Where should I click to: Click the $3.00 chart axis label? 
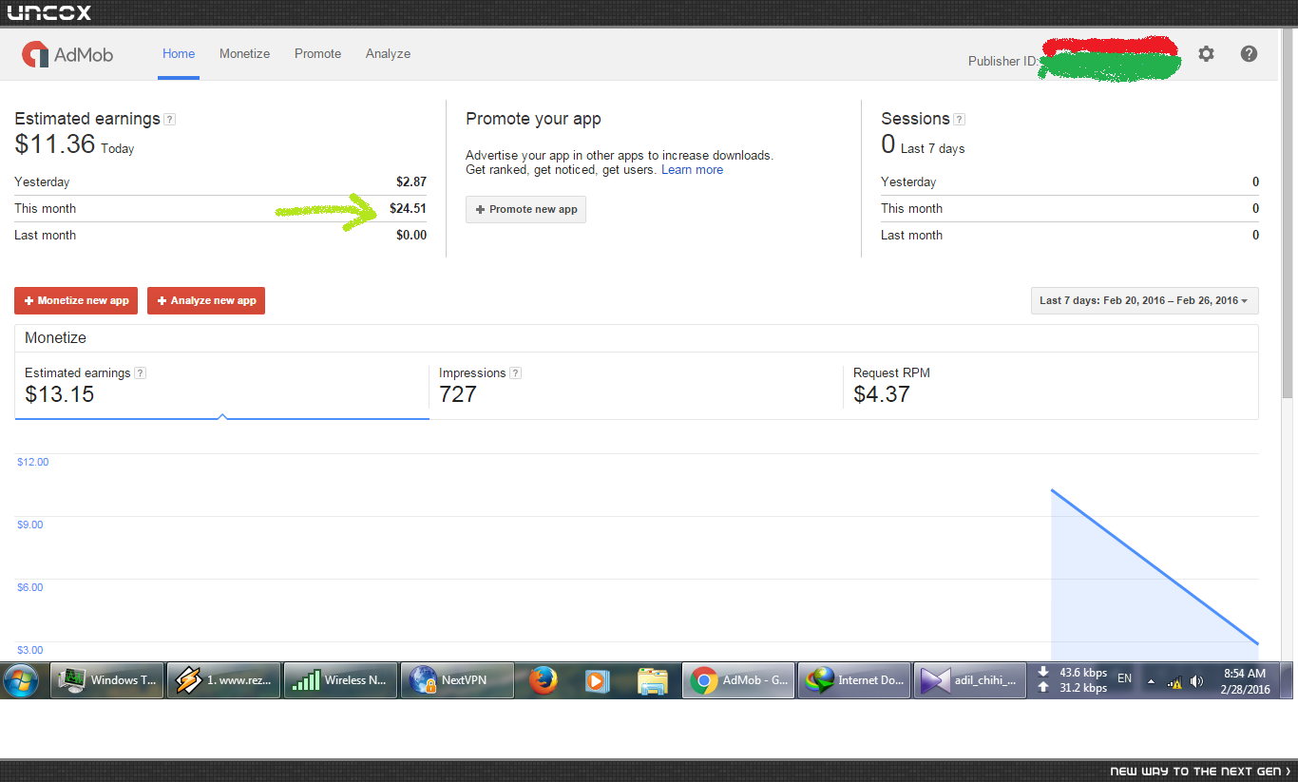point(30,650)
